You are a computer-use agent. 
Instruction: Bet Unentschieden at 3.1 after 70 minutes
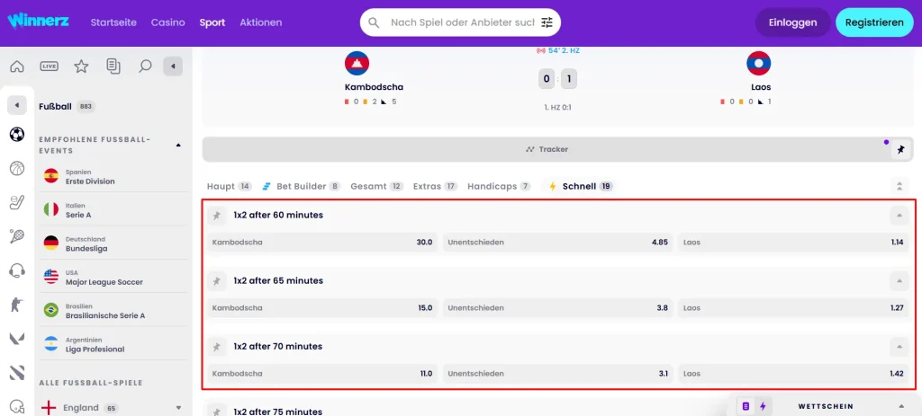pos(557,373)
